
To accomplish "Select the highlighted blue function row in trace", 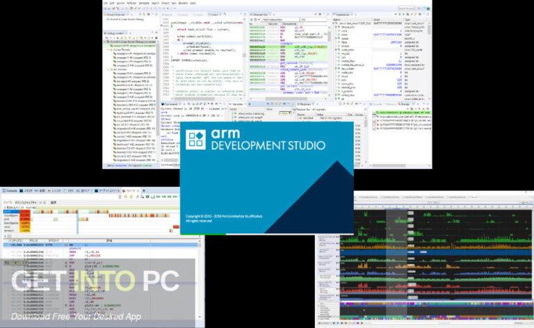I will click(11, 212).
